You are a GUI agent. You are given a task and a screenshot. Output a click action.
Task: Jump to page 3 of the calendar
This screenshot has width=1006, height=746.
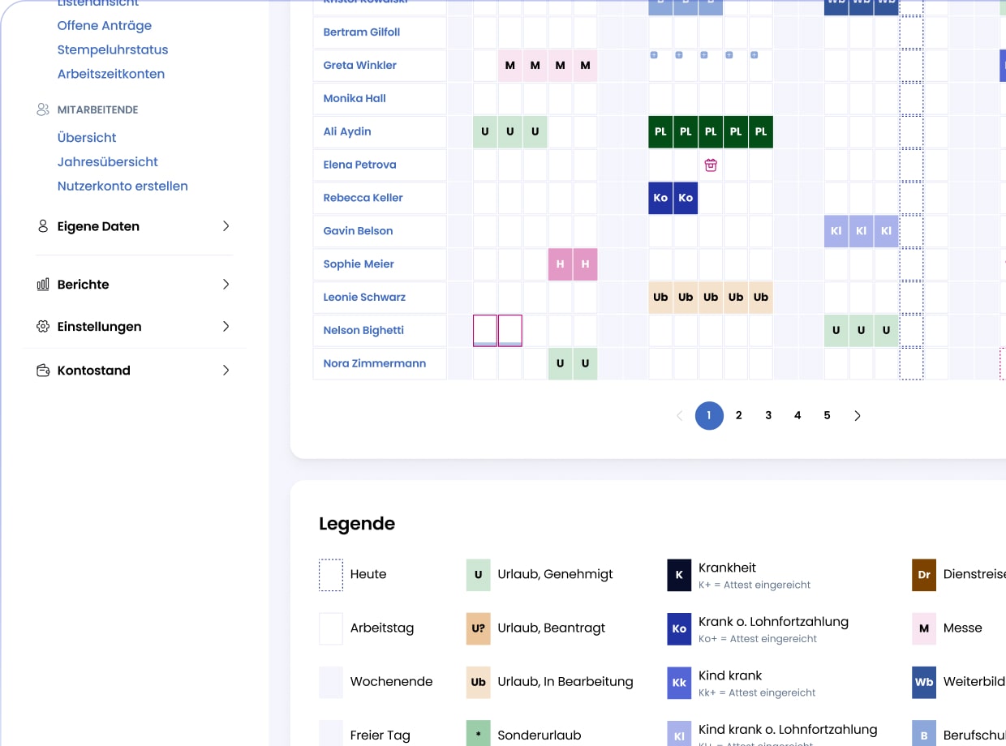(x=767, y=415)
